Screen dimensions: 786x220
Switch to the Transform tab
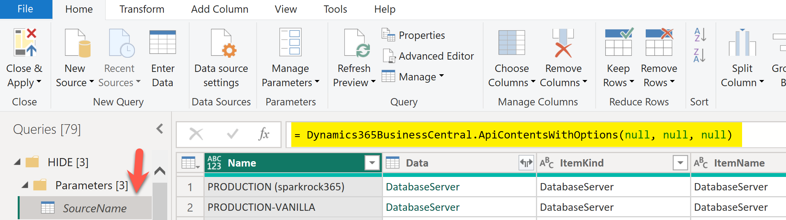(142, 9)
